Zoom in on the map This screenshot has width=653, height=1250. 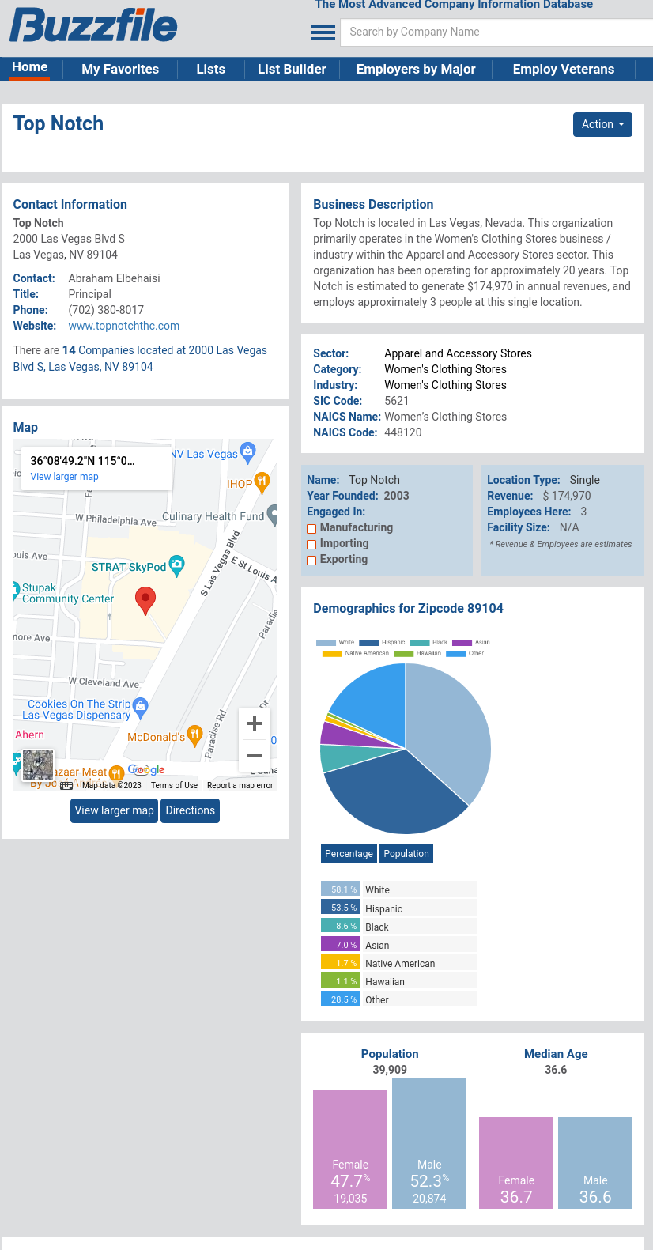tap(255, 723)
